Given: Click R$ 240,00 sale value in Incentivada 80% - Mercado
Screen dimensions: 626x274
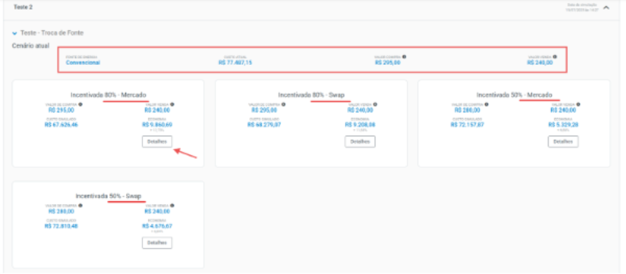Looking at the screenshot, I should click(157, 110).
